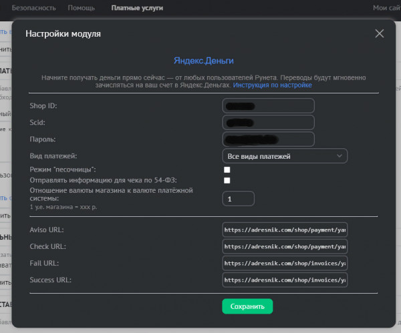Open the Инструкция по настройке link

[273, 85]
